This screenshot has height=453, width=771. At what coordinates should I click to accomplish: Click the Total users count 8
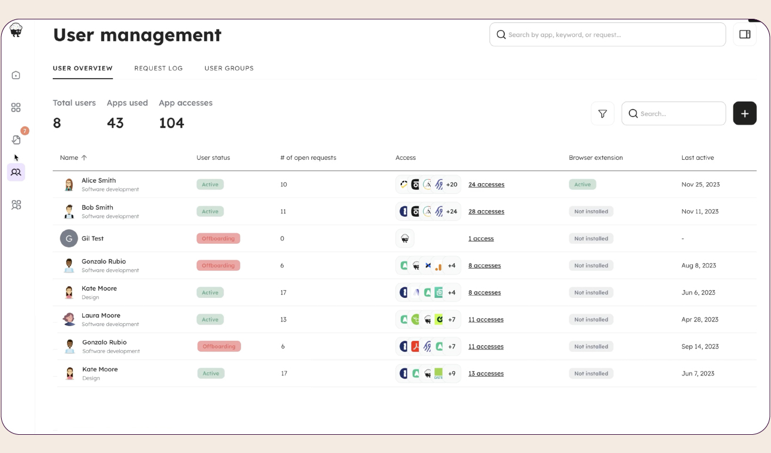(x=57, y=123)
